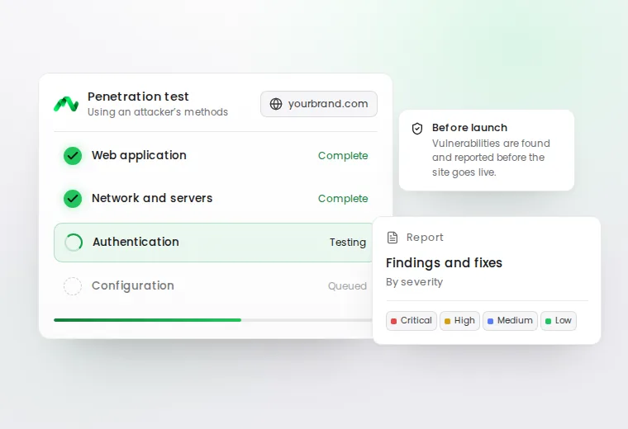Click Using an attacker's methods subtitle
Viewport: 628px width, 429px height.
pos(158,112)
